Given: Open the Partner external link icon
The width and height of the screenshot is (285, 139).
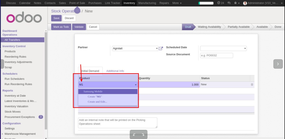Looking at the screenshot, I should point(161,49).
